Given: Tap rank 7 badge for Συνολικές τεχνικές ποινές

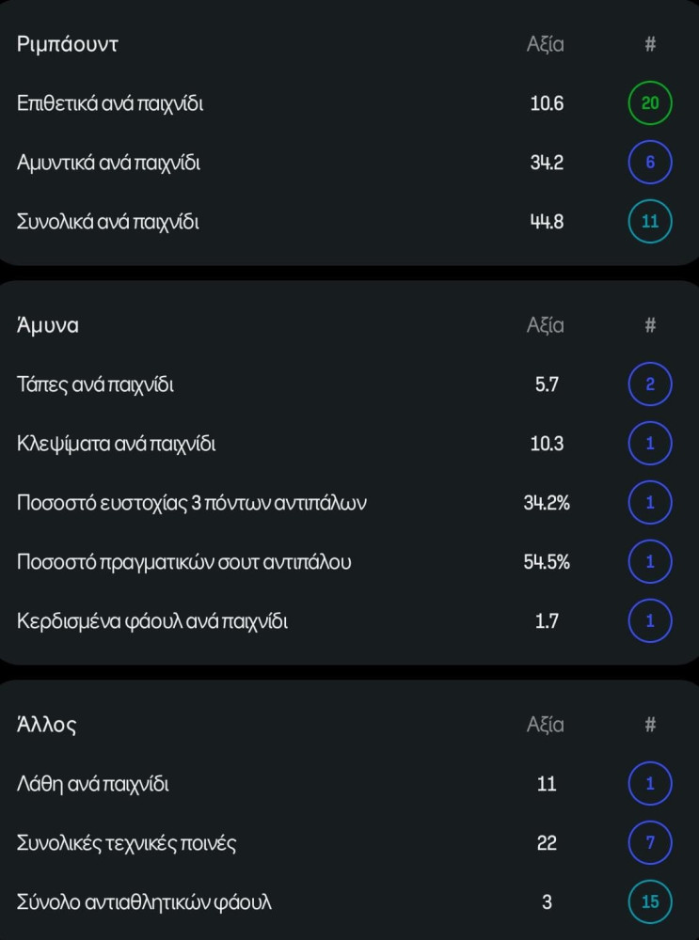Looking at the screenshot, I should pyautogui.click(x=650, y=843).
